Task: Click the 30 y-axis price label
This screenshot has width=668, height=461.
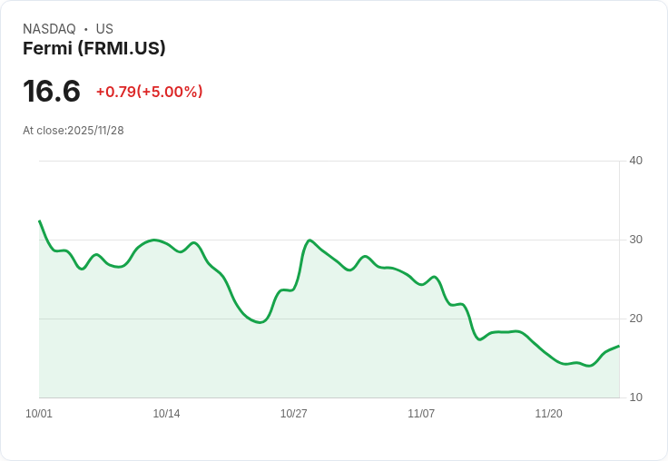Action: [635, 240]
